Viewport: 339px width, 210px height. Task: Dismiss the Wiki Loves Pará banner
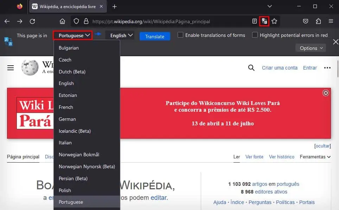[326, 93]
